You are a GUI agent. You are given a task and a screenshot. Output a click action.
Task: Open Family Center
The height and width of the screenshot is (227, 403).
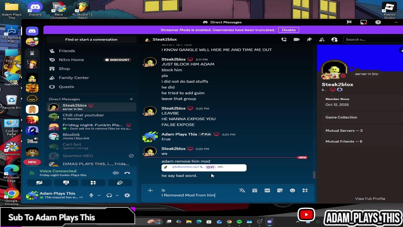(91, 78)
